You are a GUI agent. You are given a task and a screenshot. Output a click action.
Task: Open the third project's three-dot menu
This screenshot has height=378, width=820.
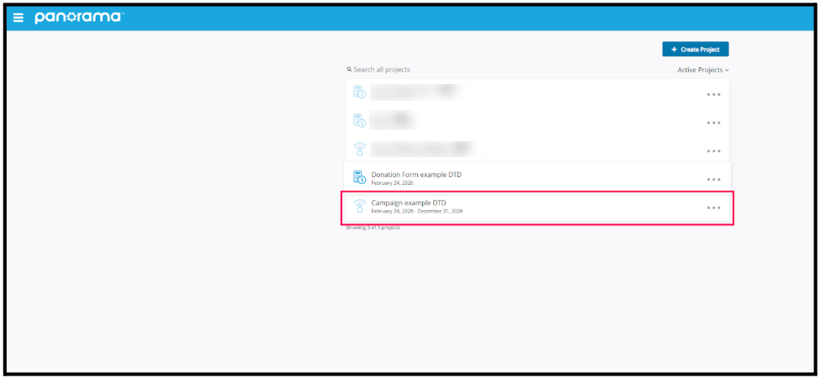click(x=713, y=151)
